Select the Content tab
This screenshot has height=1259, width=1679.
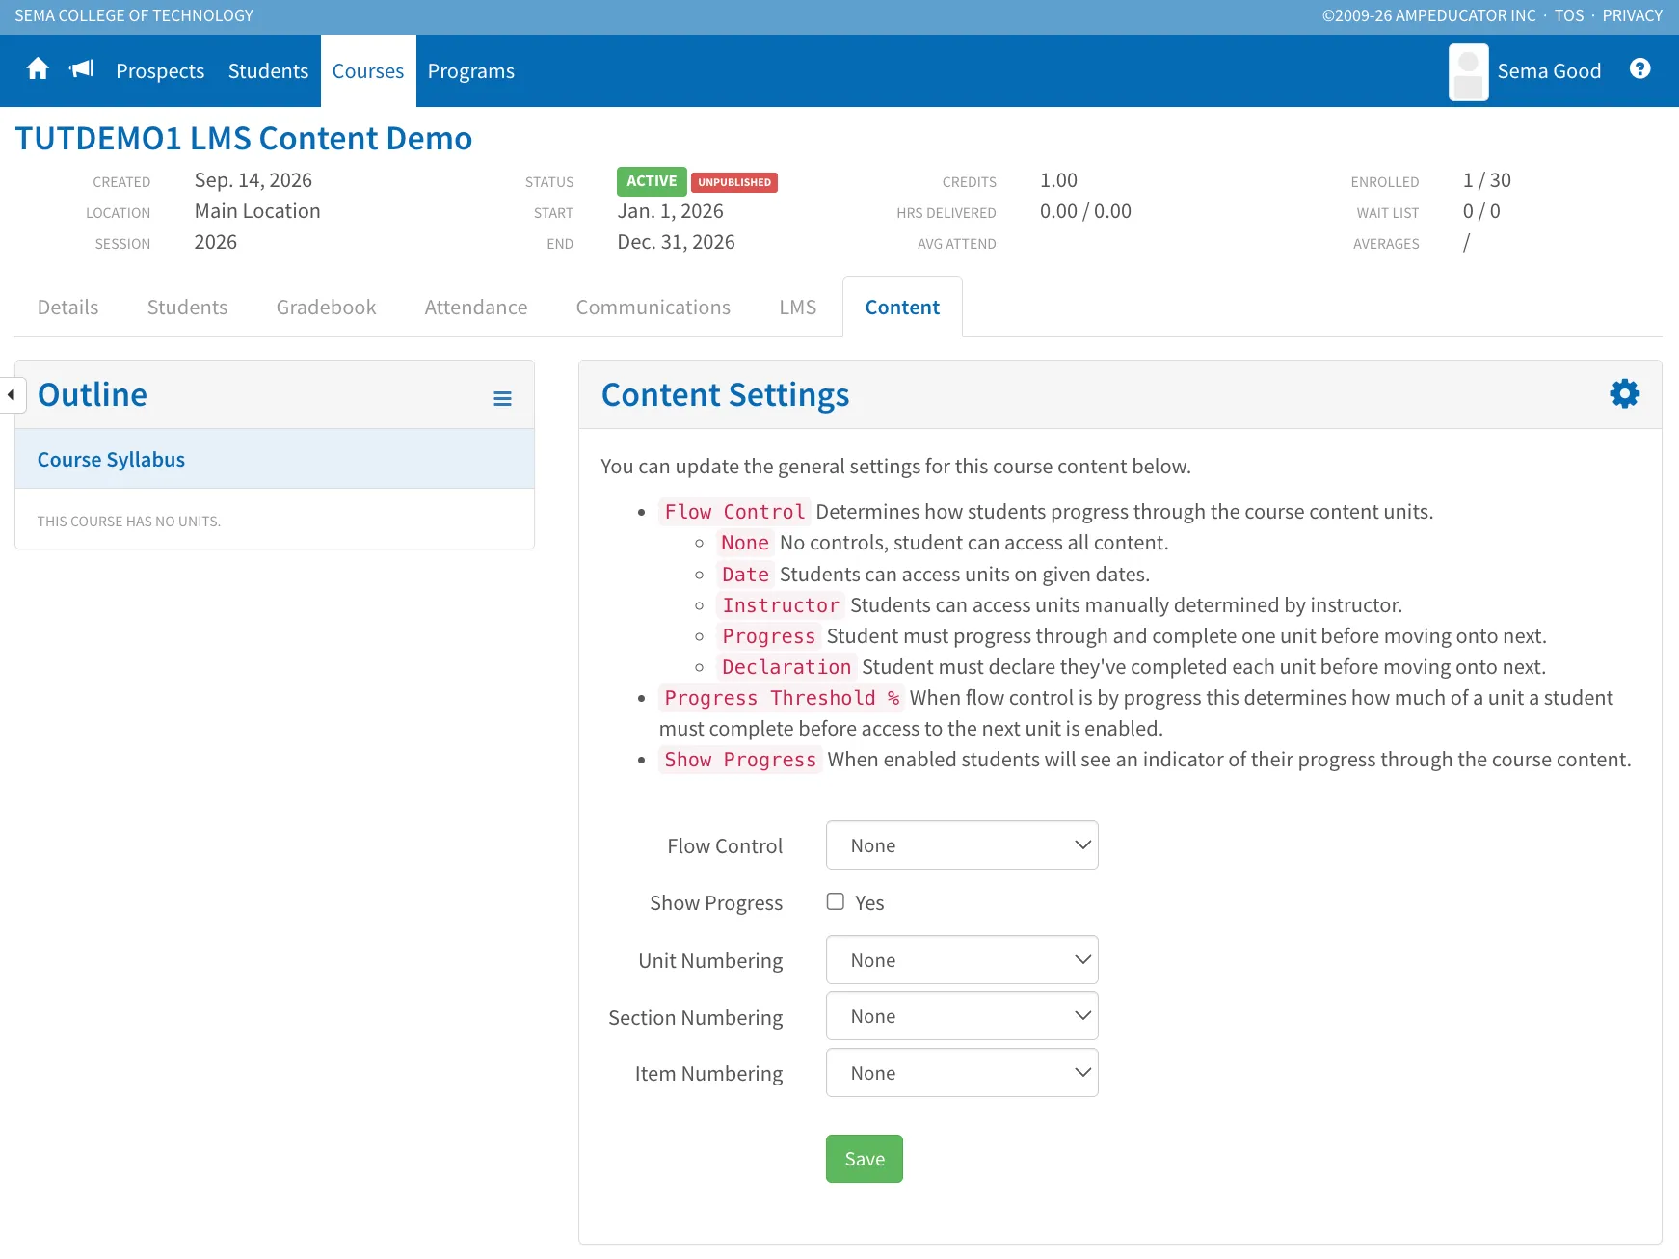coord(902,308)
